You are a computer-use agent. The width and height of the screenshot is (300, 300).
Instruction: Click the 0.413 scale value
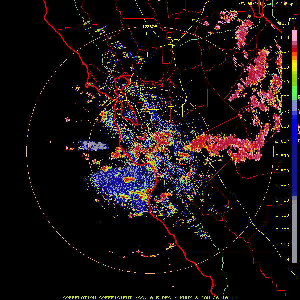282,200
